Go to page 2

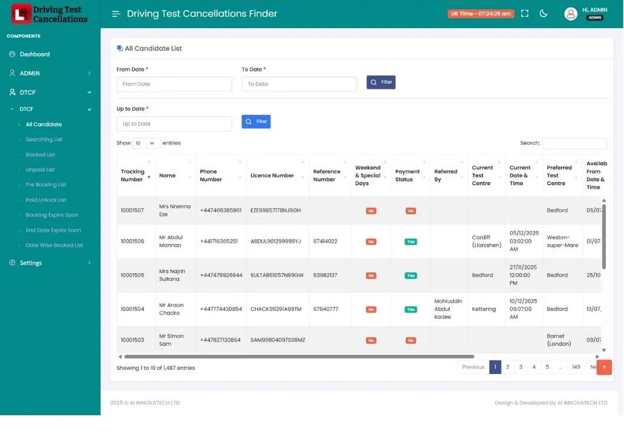tap(507, 367)
